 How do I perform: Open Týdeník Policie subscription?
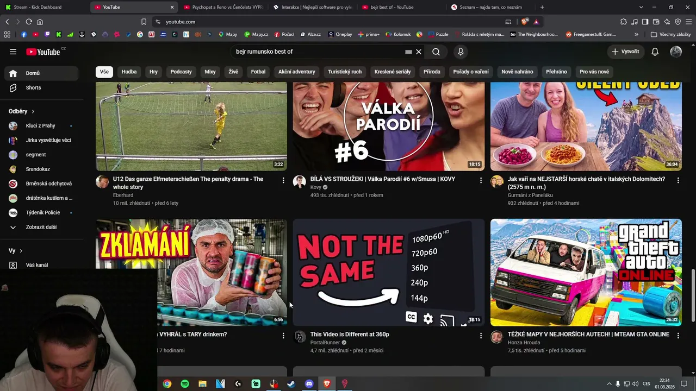pos(43,212)
